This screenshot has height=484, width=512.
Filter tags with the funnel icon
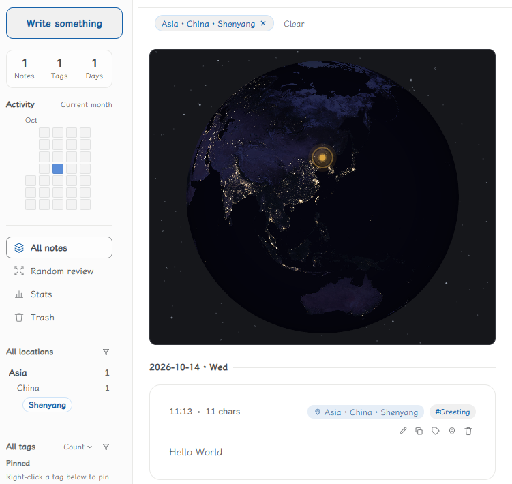(x=106, y=447)
